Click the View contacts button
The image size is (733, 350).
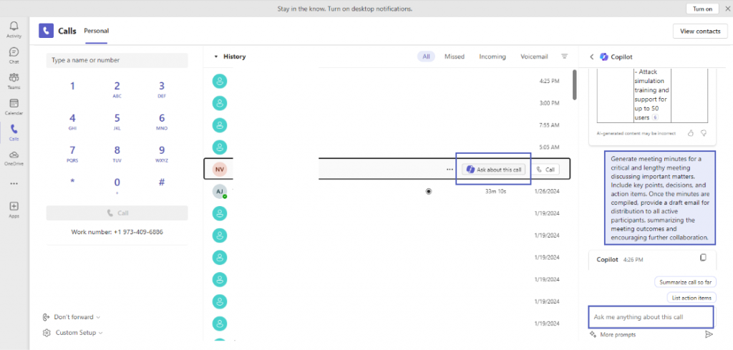coord(700,31)
